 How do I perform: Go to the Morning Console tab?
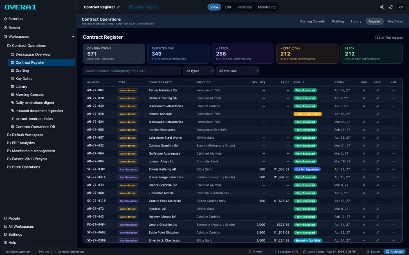pyautogui.click(x=312, y=21)
